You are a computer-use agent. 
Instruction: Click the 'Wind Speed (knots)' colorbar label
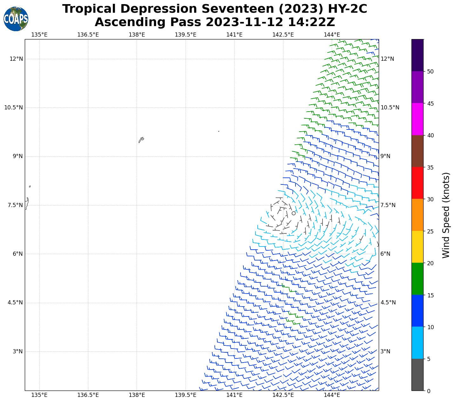[446, 215]
